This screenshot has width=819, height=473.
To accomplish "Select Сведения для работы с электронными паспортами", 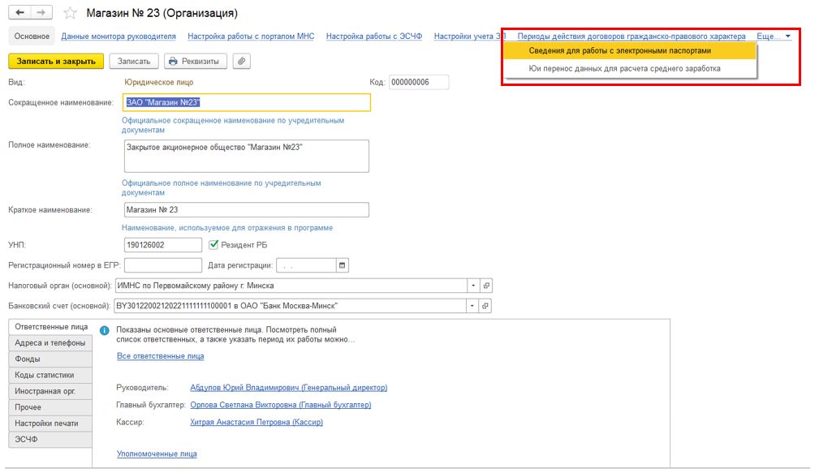I will pos(620,50).
